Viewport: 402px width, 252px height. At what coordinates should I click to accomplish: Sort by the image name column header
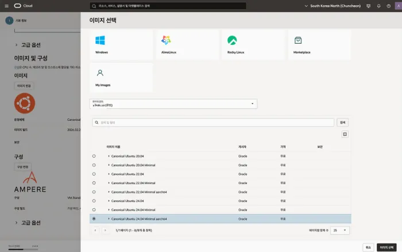coord(113,147)
